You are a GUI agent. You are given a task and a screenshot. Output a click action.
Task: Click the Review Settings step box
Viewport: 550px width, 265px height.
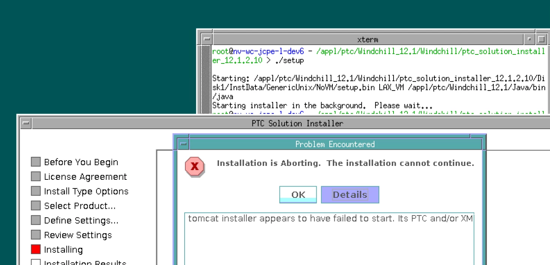click(x=36, y=235)
